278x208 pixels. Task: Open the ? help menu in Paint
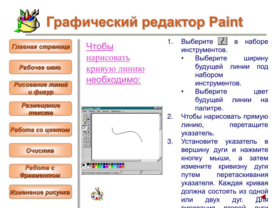[x=123, y=111]
